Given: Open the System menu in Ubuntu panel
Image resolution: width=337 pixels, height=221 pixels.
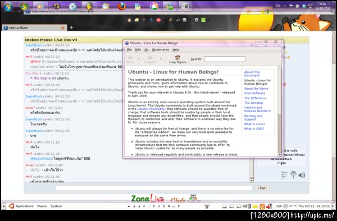Looking at the screenshot, I should click(56, 206).
